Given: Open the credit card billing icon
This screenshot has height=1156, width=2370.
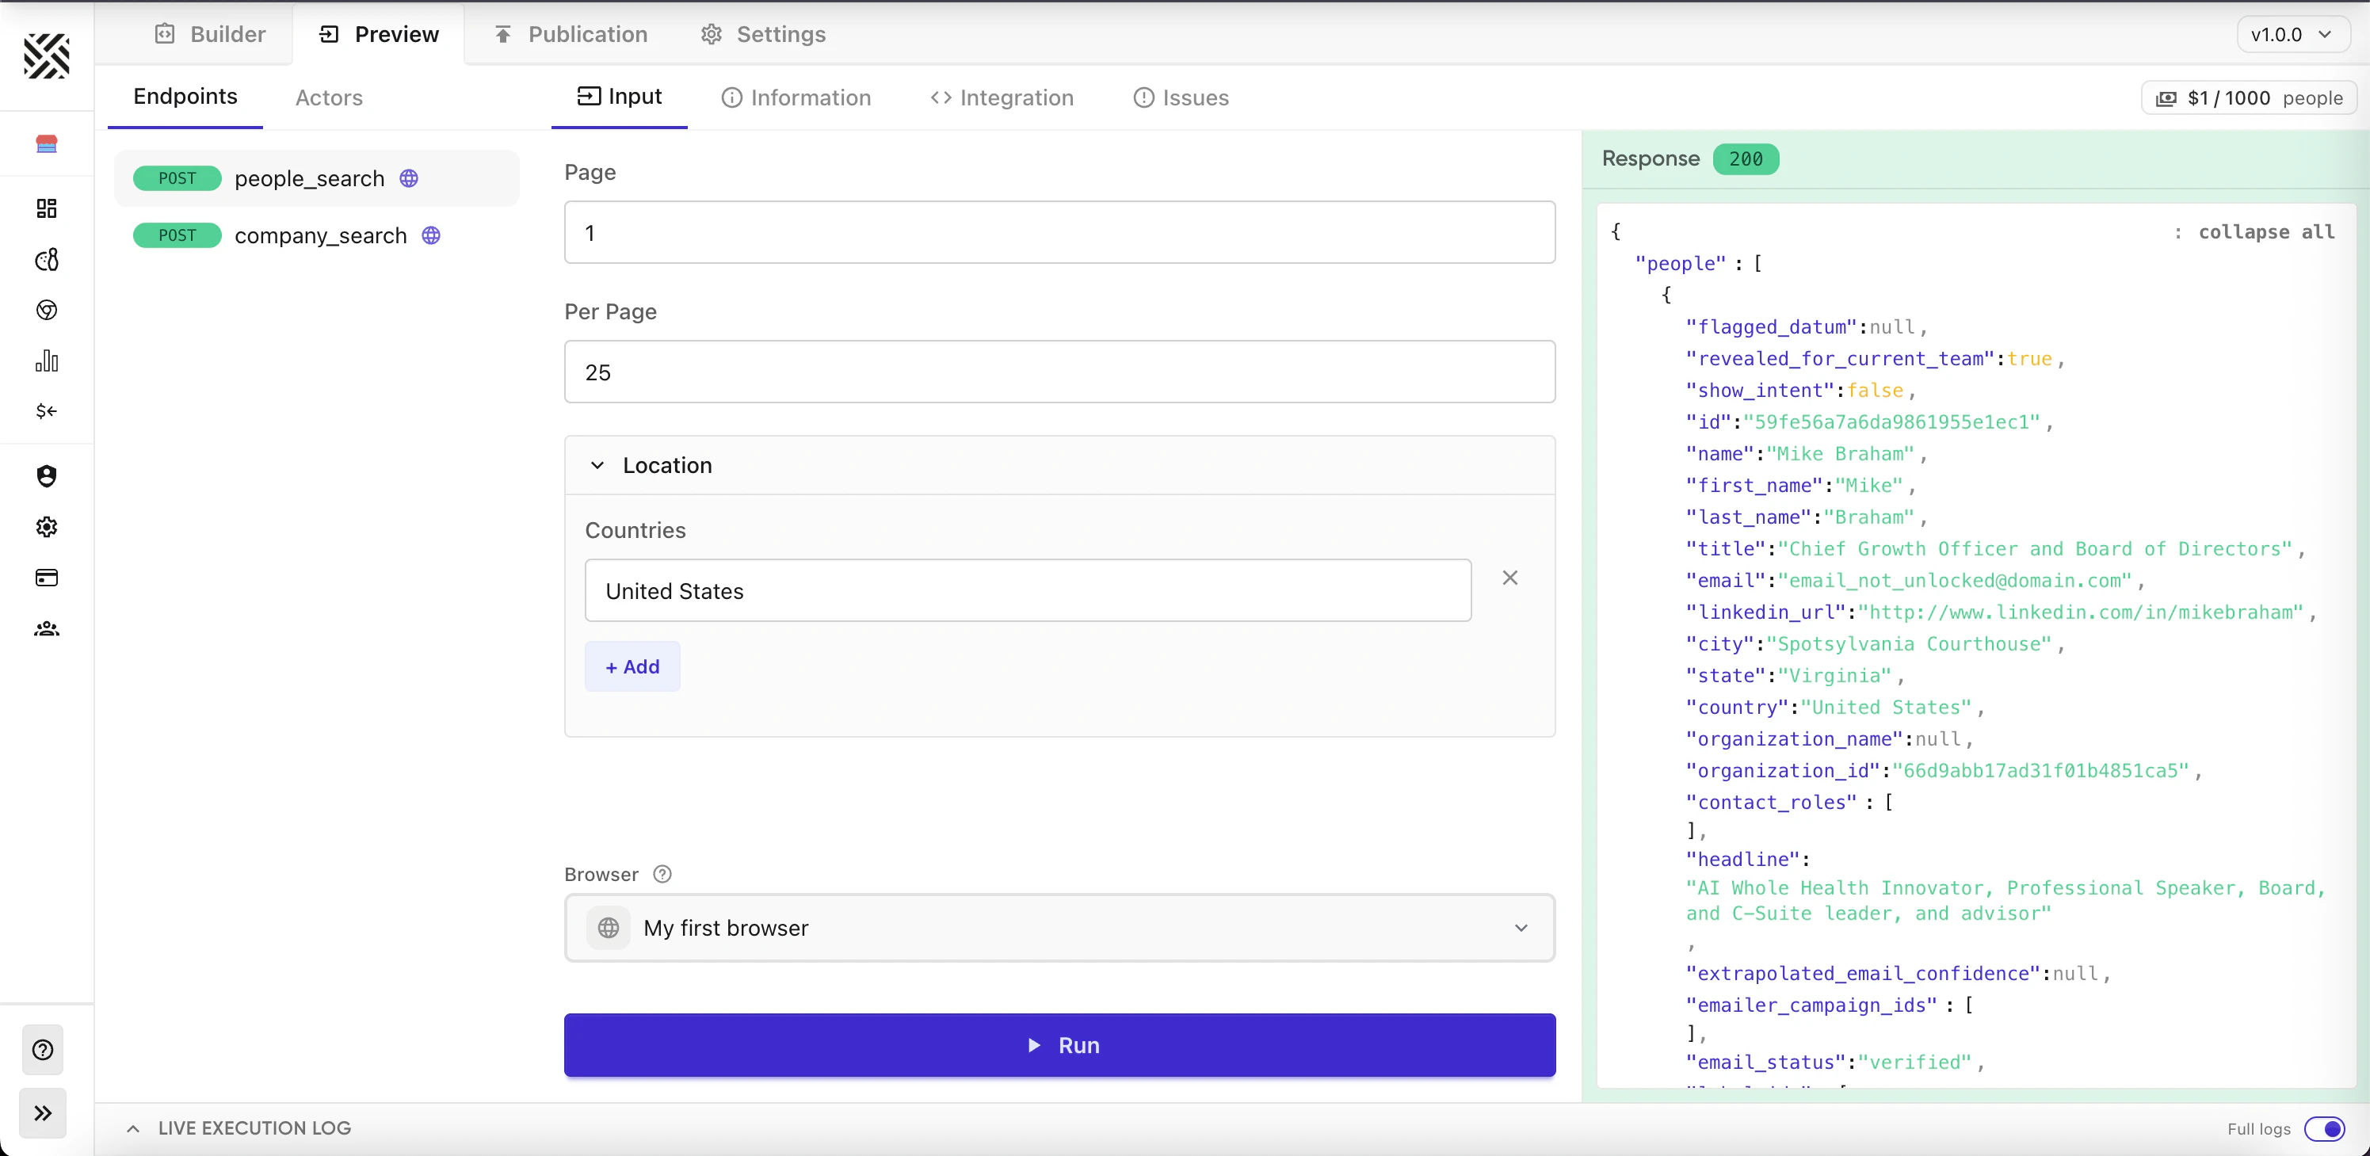Looking at the screenshot, I should (46, 578).
